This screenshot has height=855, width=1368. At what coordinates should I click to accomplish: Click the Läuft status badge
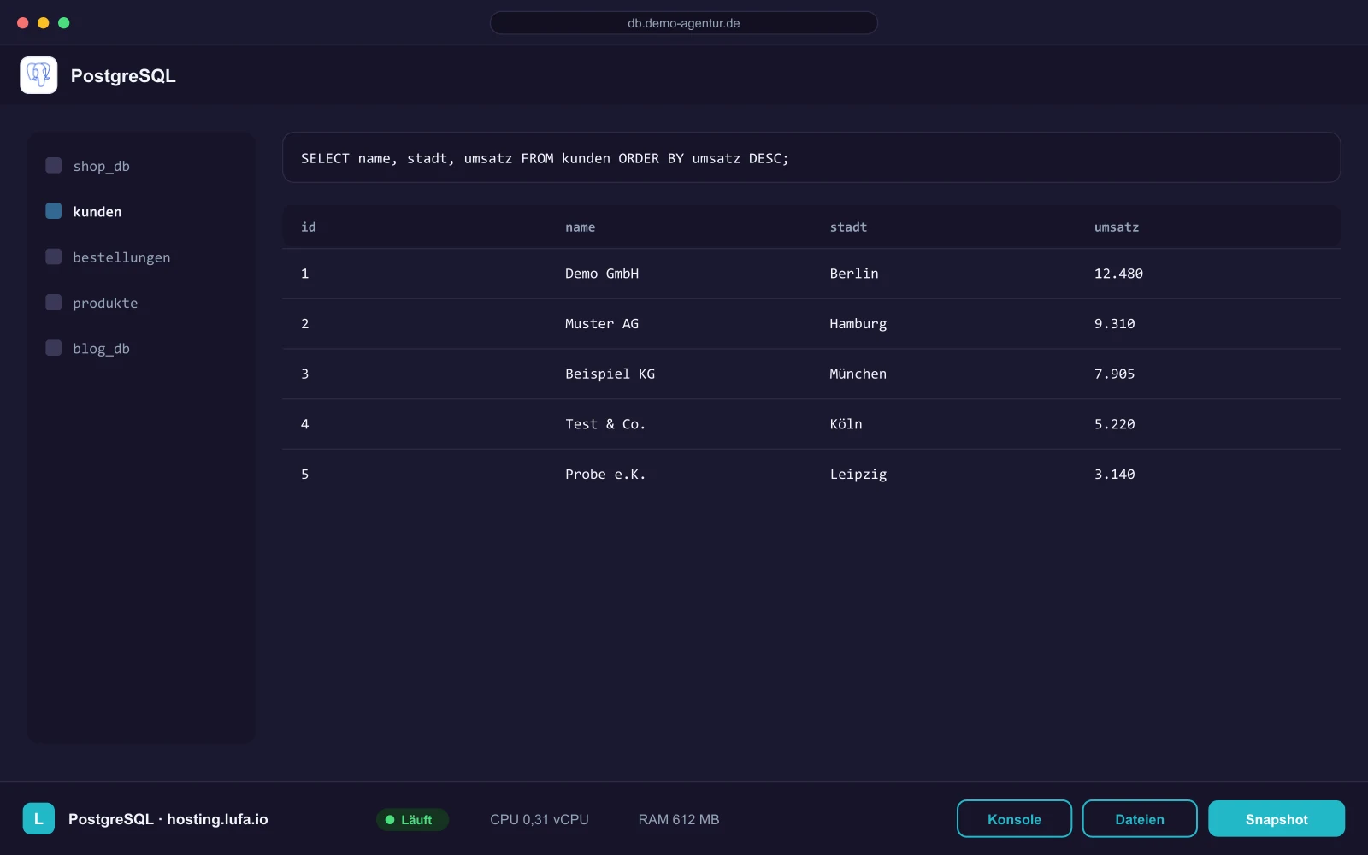point(412,819)
